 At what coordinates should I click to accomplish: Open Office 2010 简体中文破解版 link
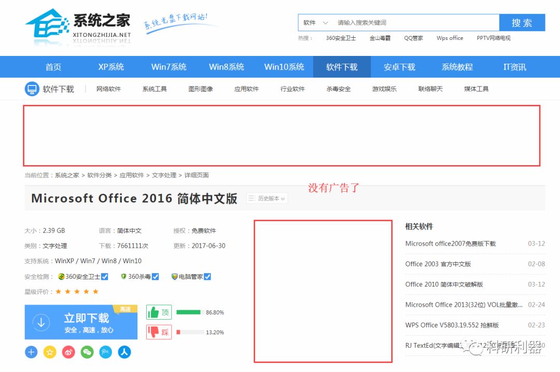click(x=444, y=284)
